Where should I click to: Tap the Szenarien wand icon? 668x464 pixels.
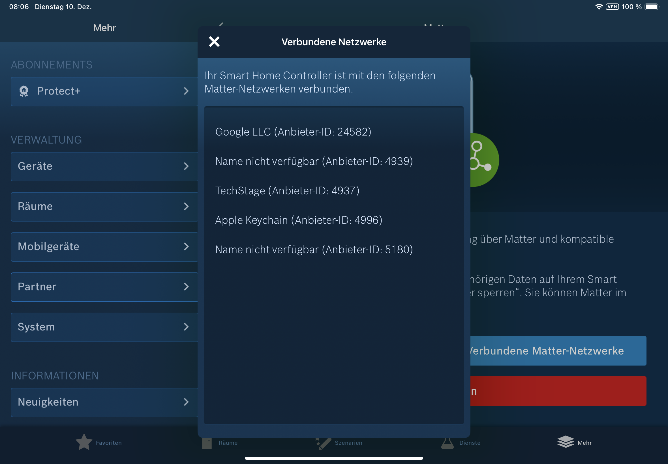pyautogui.click(x=323, y=443)
